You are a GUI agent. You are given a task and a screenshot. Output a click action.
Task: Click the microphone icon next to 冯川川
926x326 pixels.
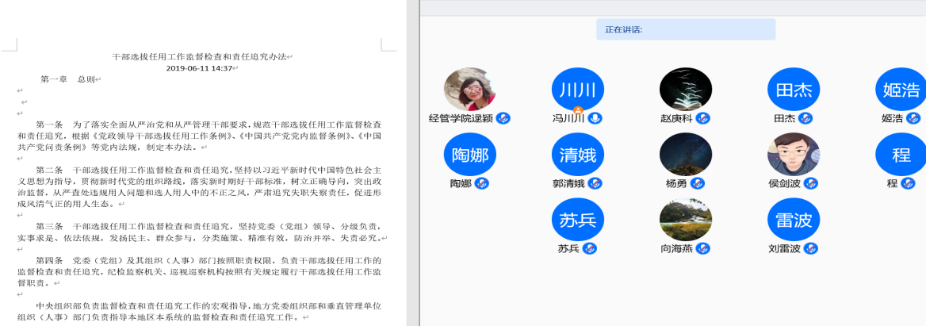click(x=595, y=118)
